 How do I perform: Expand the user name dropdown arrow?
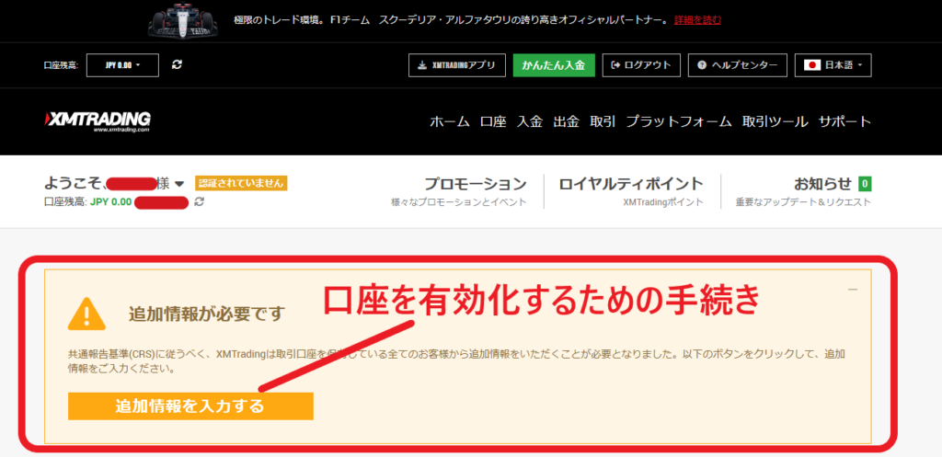point(178,184)
